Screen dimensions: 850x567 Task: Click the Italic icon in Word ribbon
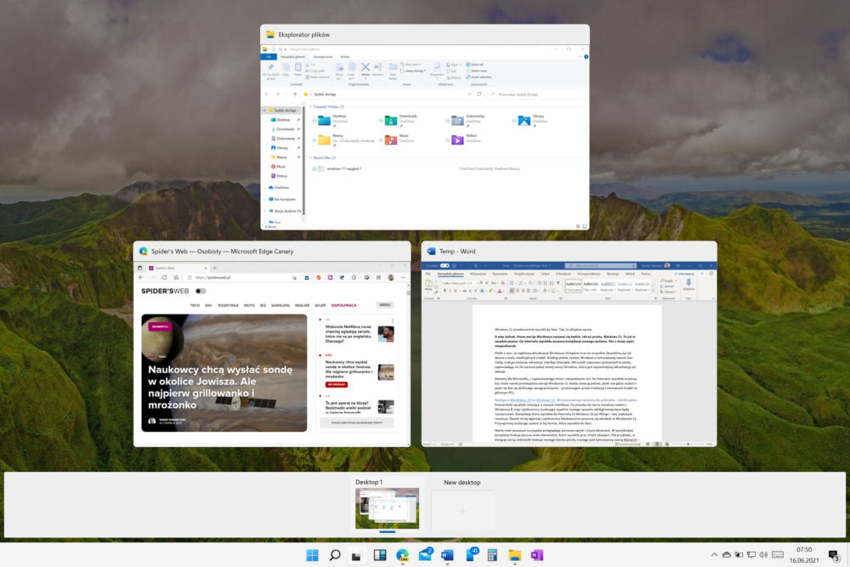coord(450,291)
